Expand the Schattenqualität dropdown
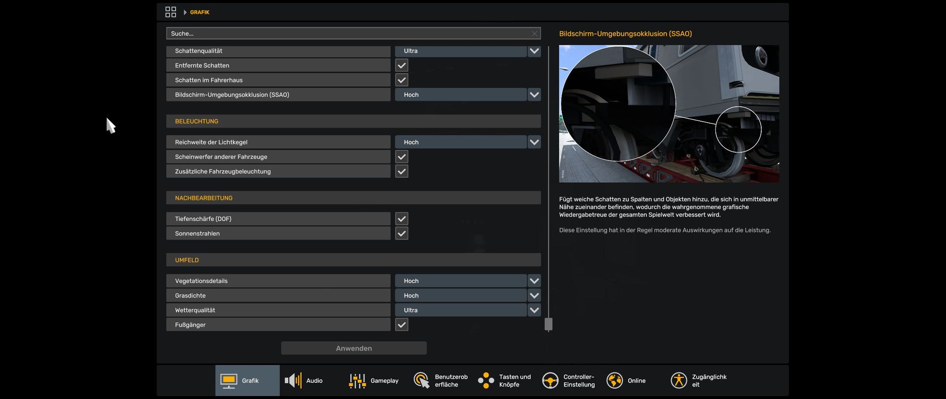 click(534, 51)
